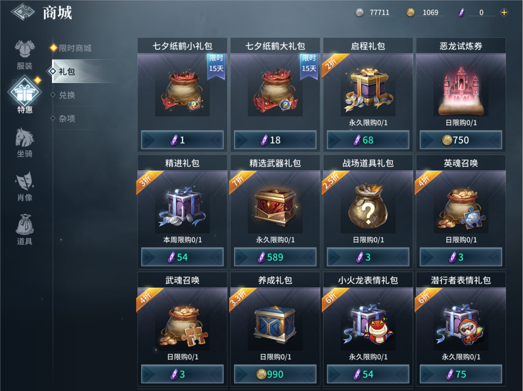
Task: Select the 礼包 gift pack tab
Action: 67,72
